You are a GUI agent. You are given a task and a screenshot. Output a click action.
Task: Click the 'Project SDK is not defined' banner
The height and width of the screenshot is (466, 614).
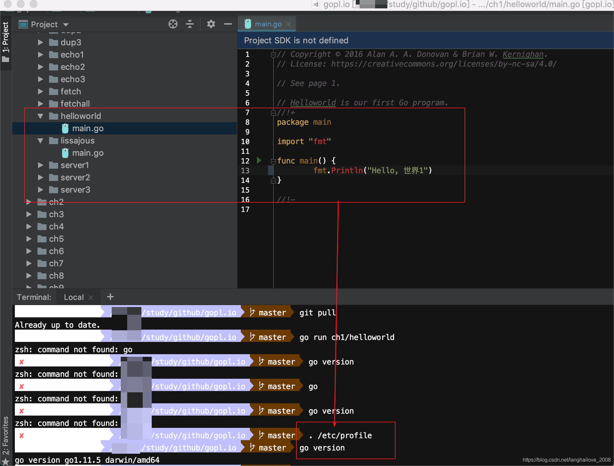click(x=425, y=40)
